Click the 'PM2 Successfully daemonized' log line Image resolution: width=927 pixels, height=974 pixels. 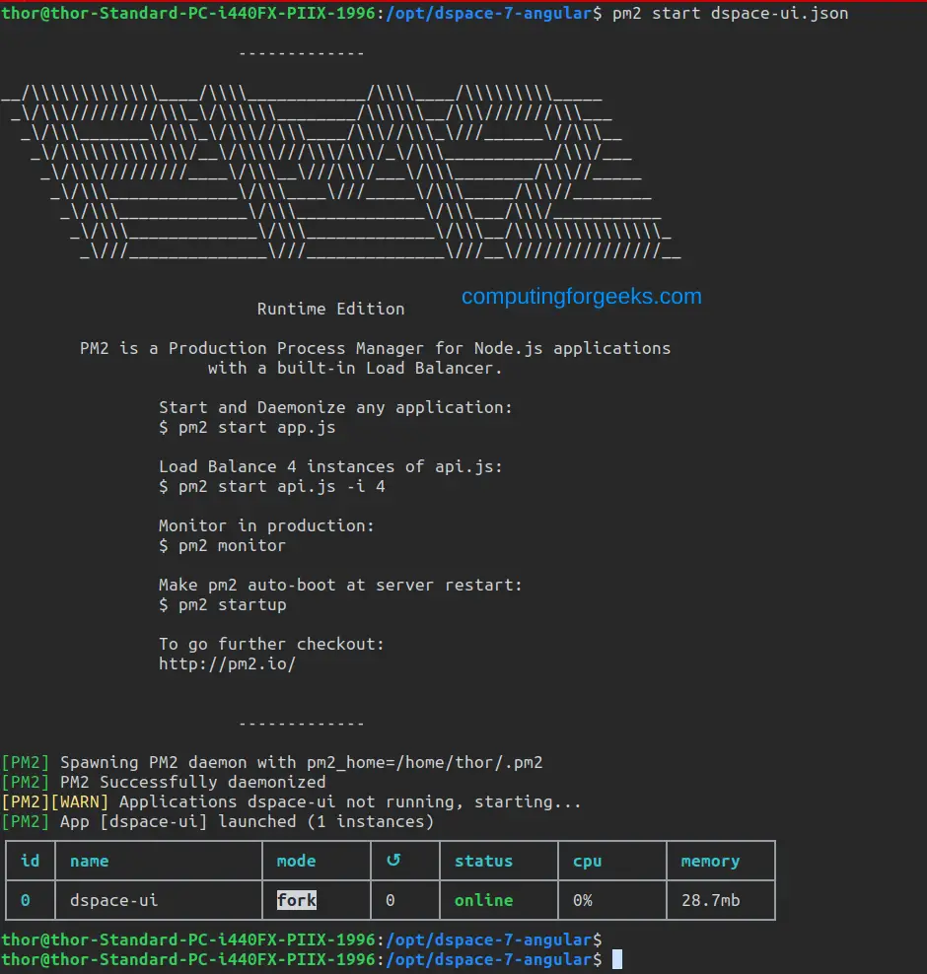pyautogui.click(x=164, y=782)
